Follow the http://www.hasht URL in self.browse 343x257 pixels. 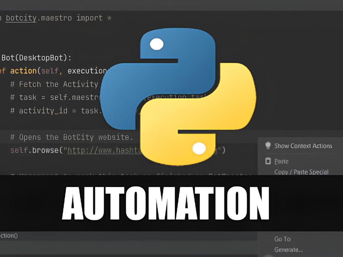[x=104, y=150]
